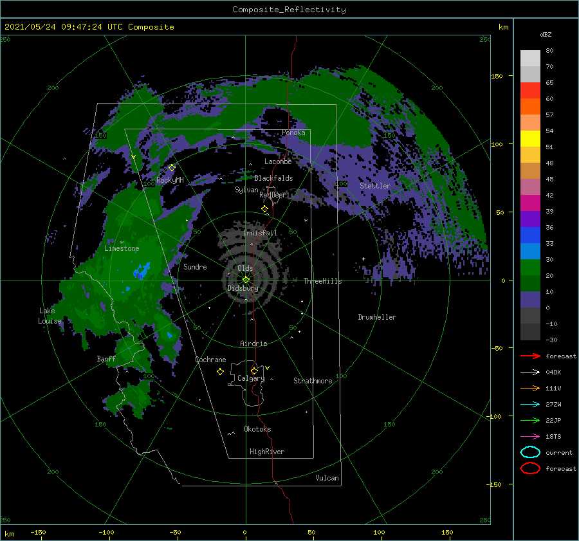579x541 pixels.
Task: Pick the dark orange 60 dBZ swatch
Action: [530, 106]
